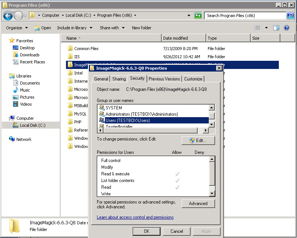Sort by the Size column header
Screen dimensions: 297x238
click(x=265, y=38)
